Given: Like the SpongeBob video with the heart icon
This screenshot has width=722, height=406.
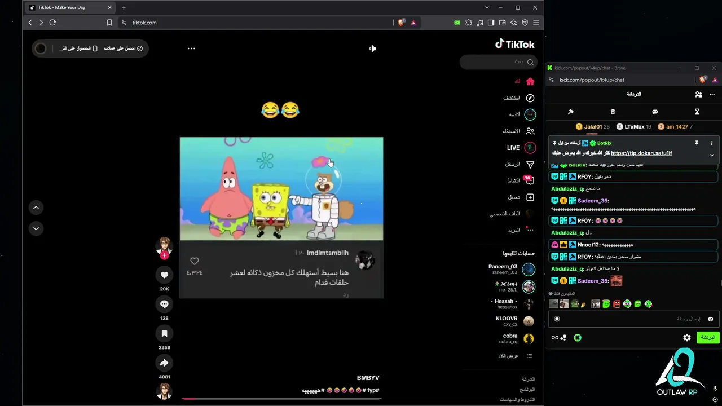Looking at the screenshot, I should click(x=164, y=275).
